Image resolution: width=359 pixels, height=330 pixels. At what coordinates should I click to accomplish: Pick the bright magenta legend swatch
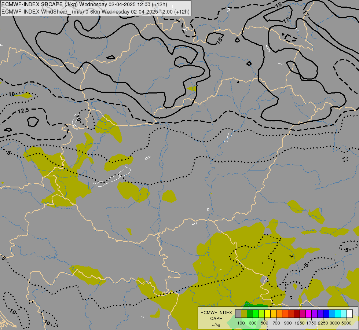click(309, 313)
